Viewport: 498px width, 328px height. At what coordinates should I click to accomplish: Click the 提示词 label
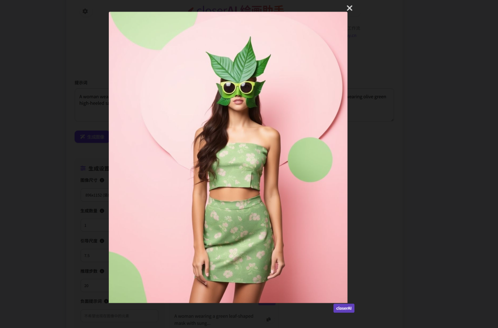pyautogui.click(x=81, y=83)
